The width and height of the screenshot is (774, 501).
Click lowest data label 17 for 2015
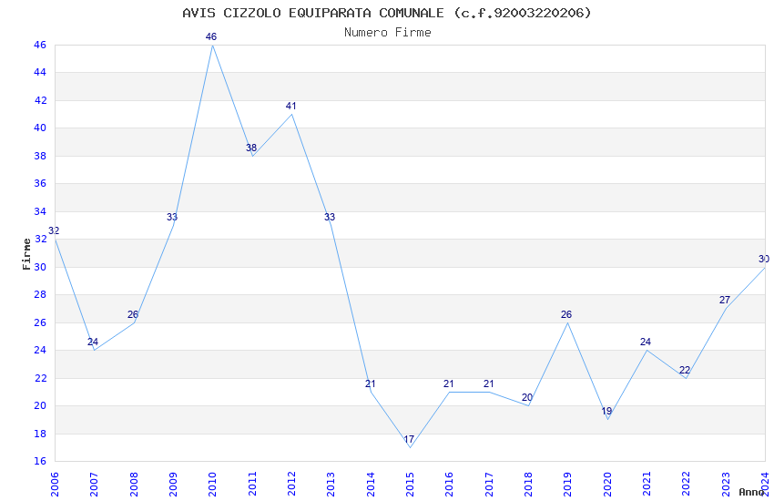click(409, 439)
